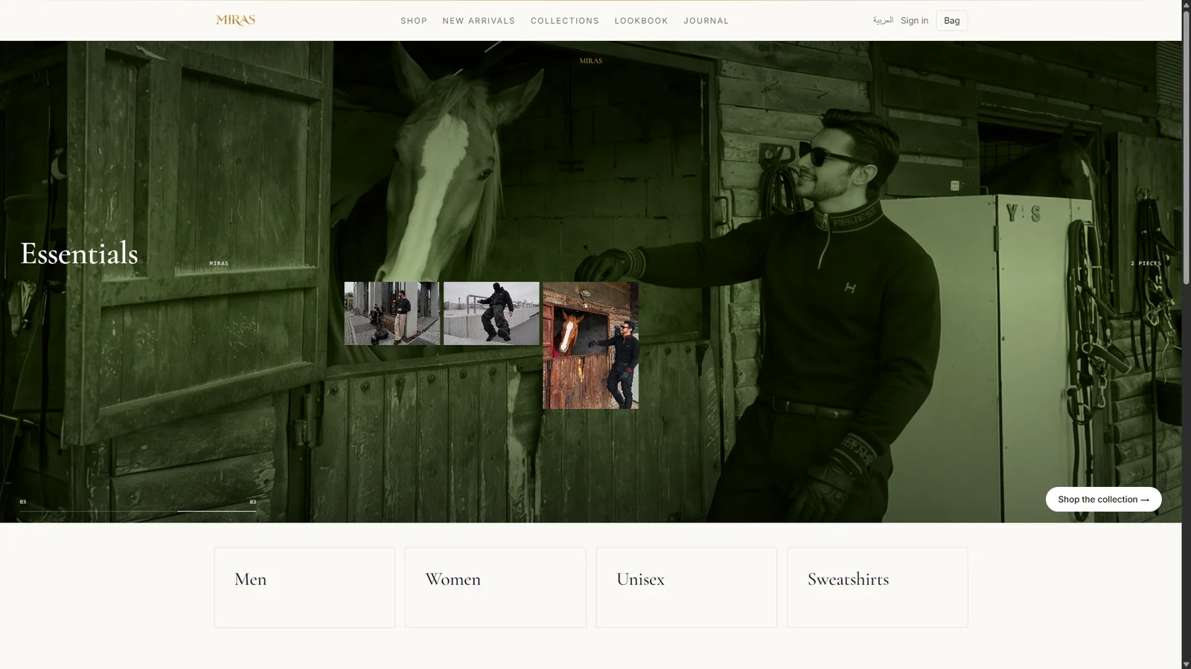Image resolution: width=1191 pixels, height=669 pixels.
Task: Click the MIRAS logo in header
Action: coord(235,20)
